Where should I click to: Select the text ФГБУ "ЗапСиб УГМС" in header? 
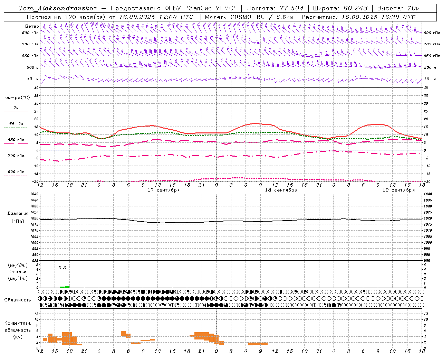(200, 8)
